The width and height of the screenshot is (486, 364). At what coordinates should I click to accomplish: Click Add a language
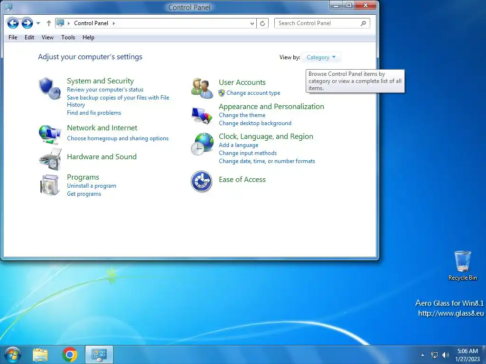pos(238,145)
